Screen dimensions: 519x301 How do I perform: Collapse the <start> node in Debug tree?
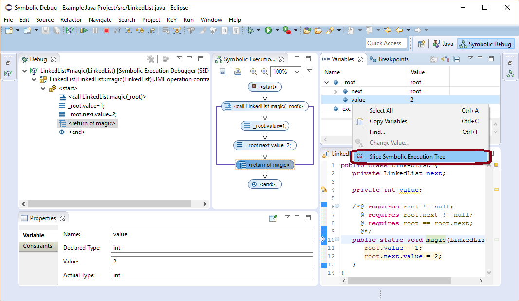[x=43, y=88]
